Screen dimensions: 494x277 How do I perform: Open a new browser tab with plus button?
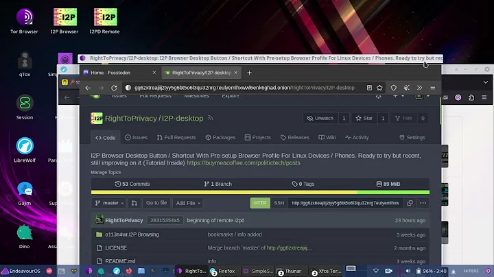(249, 73)
